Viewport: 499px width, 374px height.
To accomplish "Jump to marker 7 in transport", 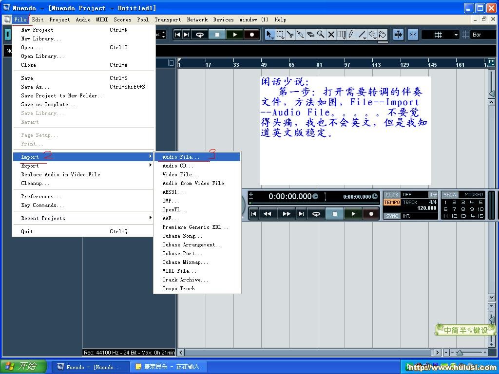I will click(454, 209).
